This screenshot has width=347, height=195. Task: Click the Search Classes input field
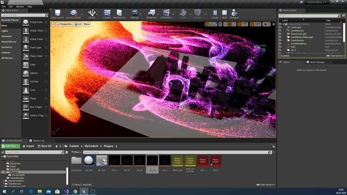coord(24,15)
